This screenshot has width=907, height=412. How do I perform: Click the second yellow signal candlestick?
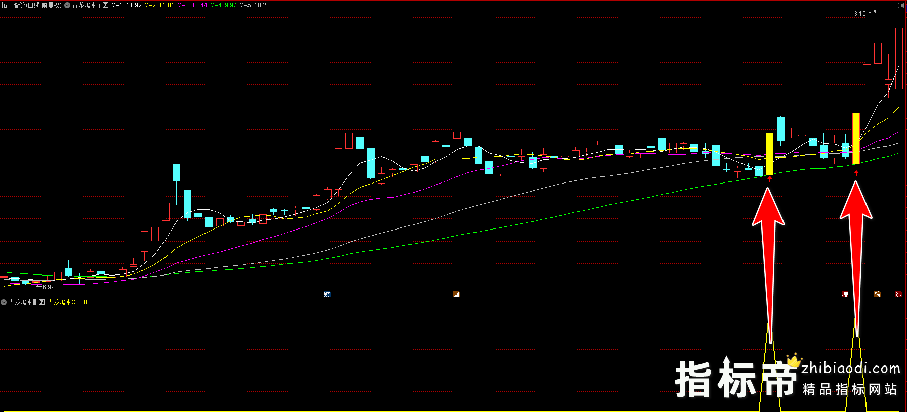(x=856, y=139)
